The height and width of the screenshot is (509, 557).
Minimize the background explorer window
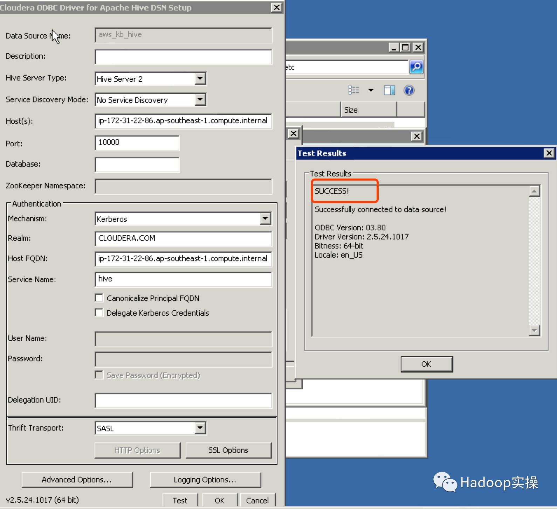(394, 47)
